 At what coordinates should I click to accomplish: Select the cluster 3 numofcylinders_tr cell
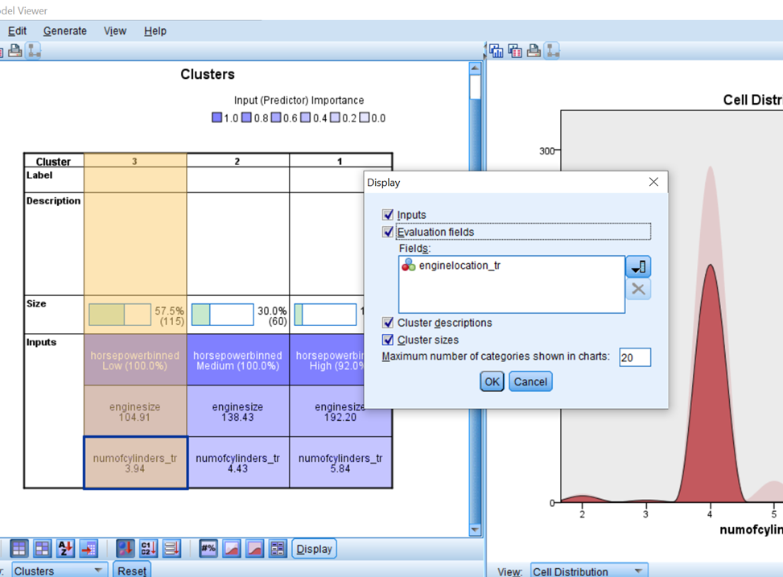point(135,463)
